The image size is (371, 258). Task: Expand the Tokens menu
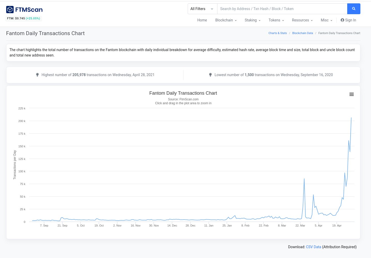pyautogui.click(x=276, y=20)
